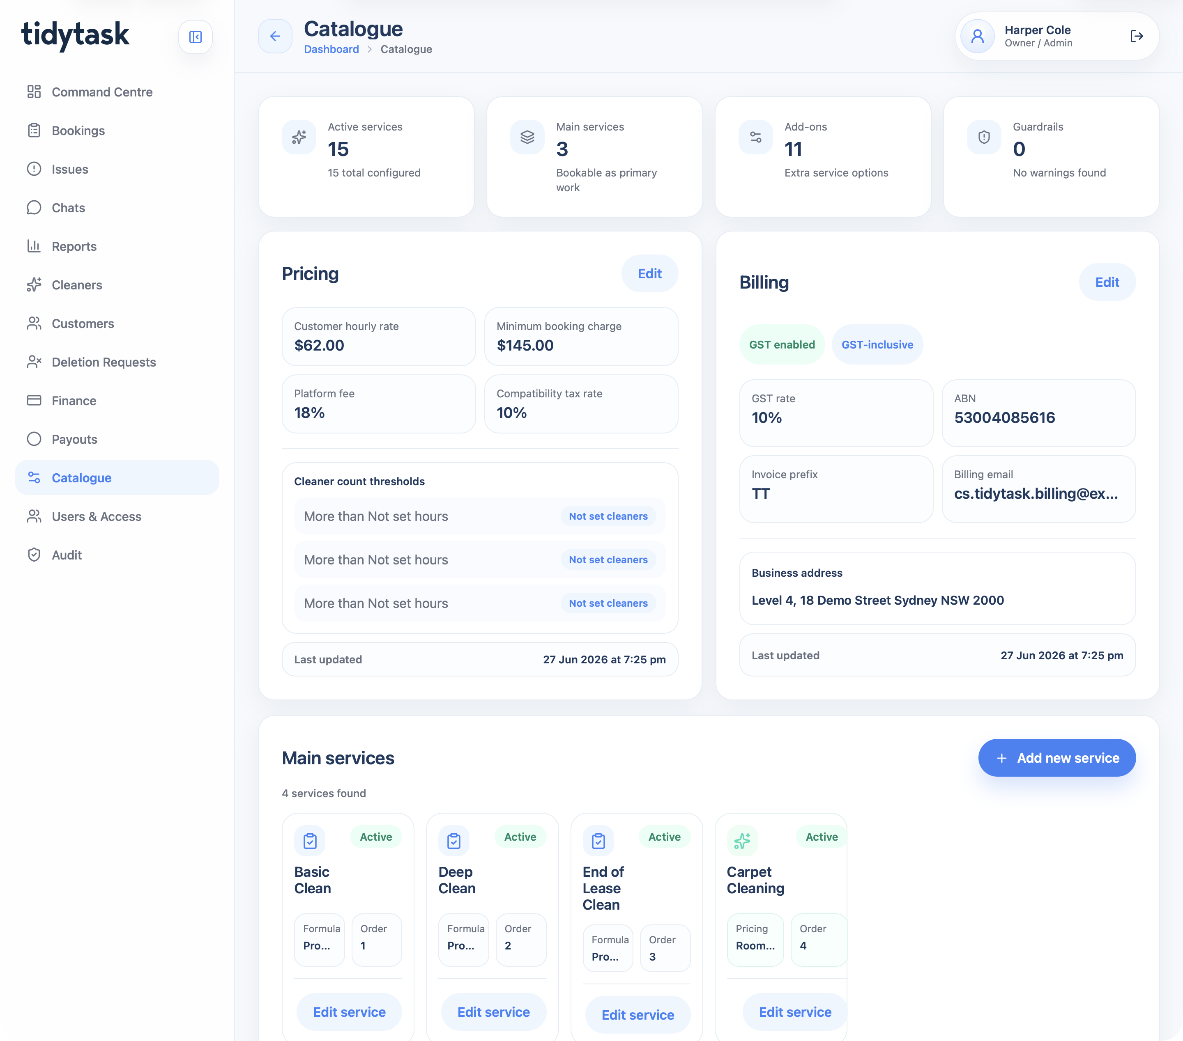Image resolution: width=1183 pixels, height=1041 pixels.
Task: Click "4 services found" text
Action: [324, 793]
